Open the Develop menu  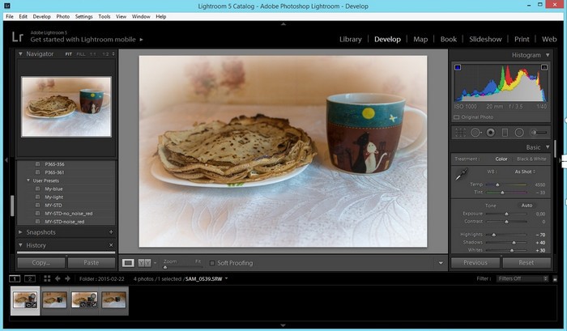click(41, 17)
